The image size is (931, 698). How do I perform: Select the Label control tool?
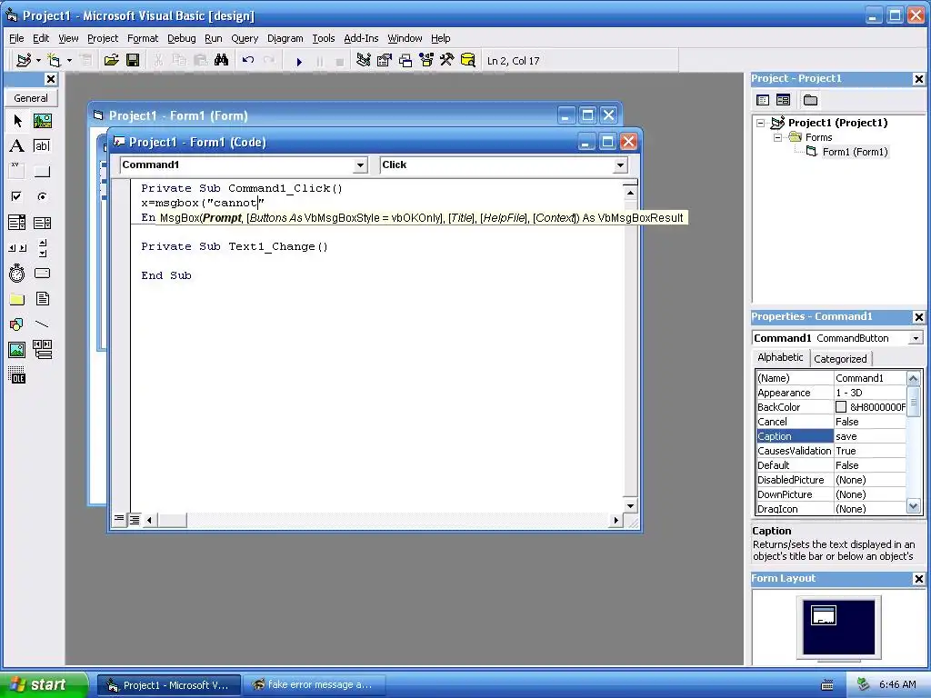(x=17, y=146)
